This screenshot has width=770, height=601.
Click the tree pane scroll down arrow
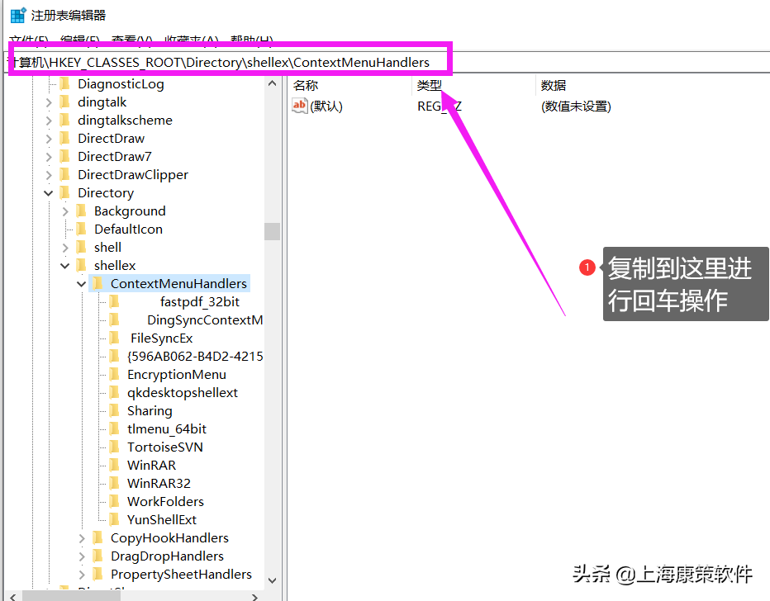(272, 580)
